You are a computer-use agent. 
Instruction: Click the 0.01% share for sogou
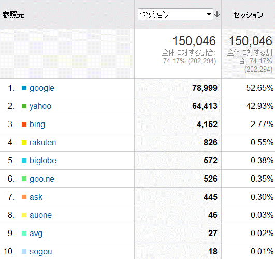pyautogui.click(x=262, y=251)
